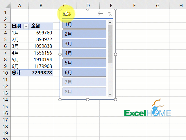This screenshot has height=140, width=186.
Task: Select column G header
Action: click(158, 6)
